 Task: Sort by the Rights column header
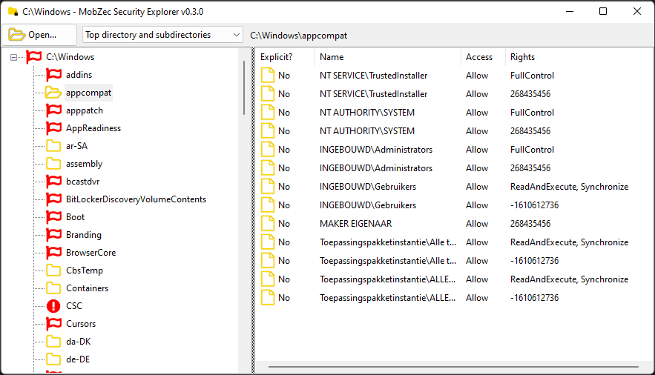[522, 57]
